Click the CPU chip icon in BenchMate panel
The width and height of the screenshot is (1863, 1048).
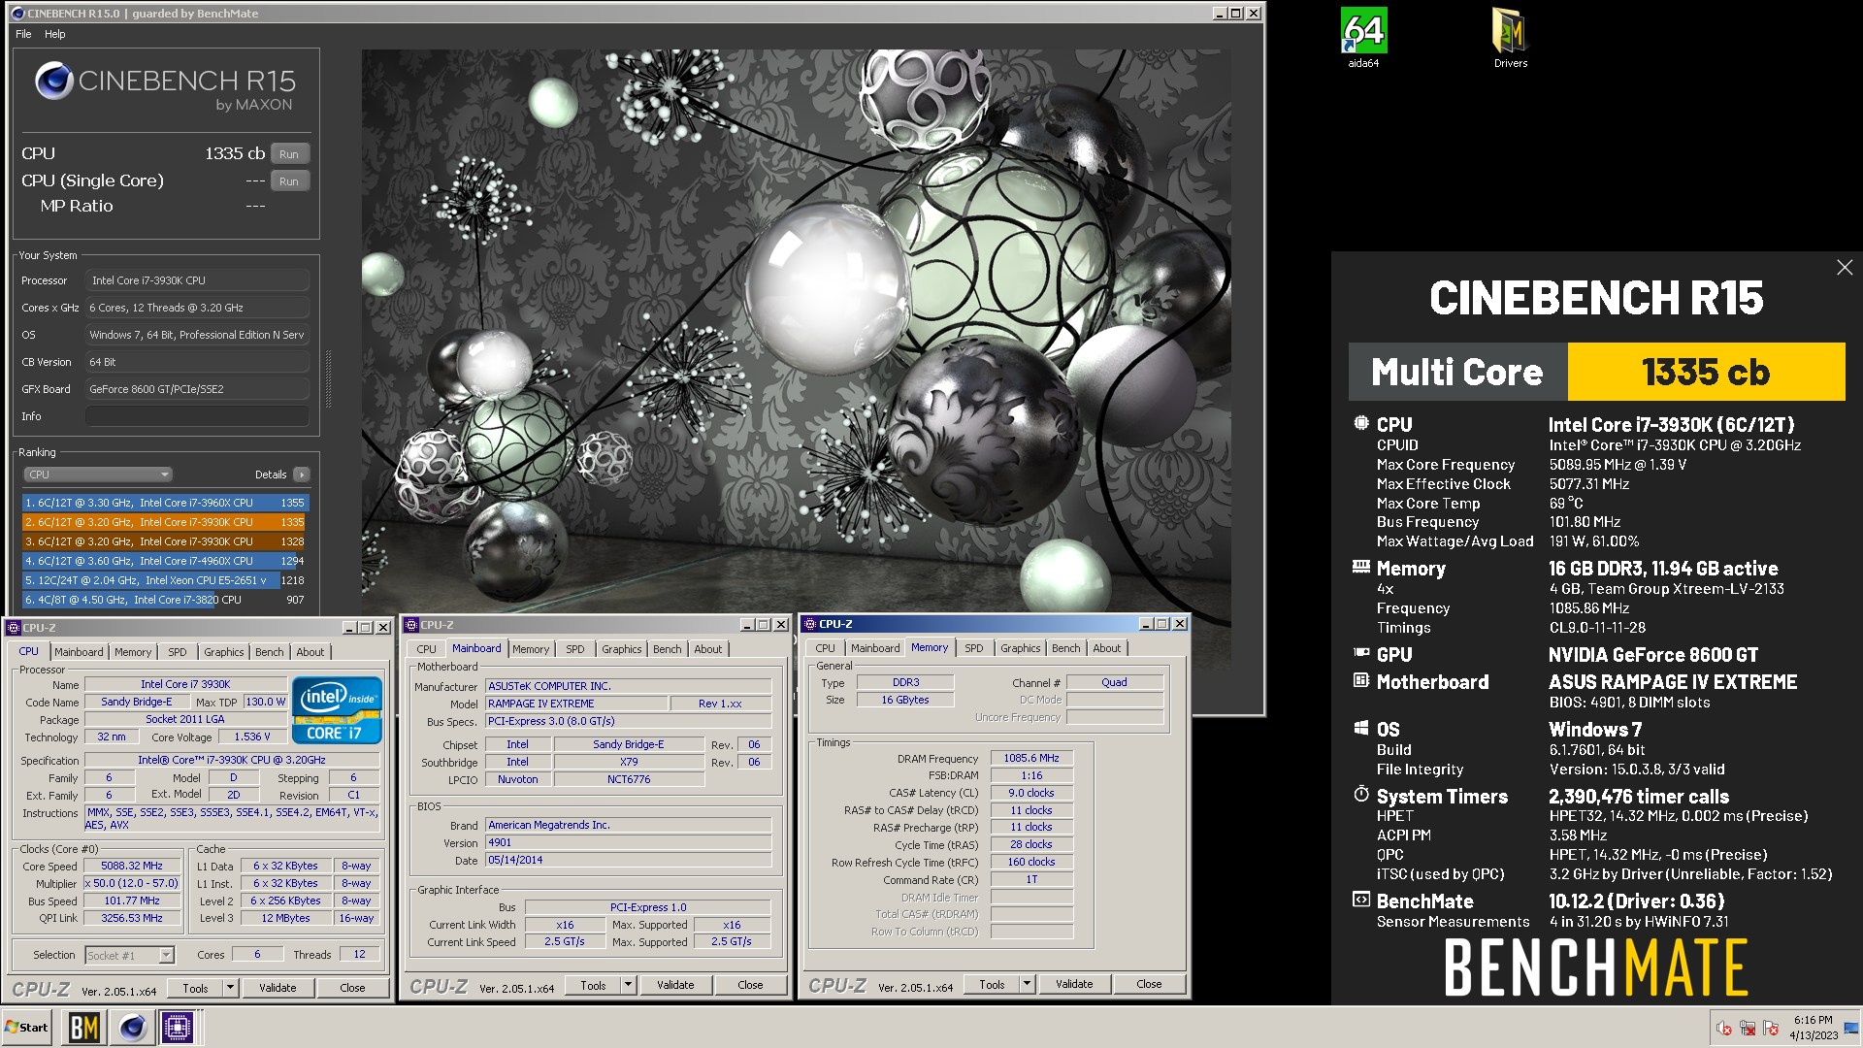pyautogui.click(x=1361, y=424)
